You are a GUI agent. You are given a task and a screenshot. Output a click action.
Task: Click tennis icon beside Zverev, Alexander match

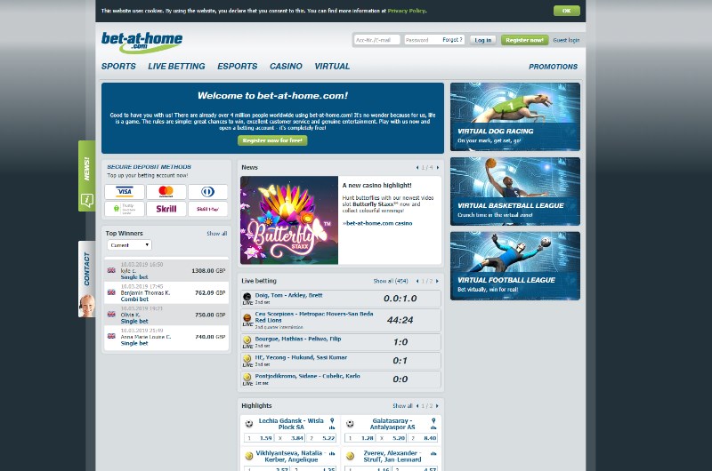coord(350,456)
